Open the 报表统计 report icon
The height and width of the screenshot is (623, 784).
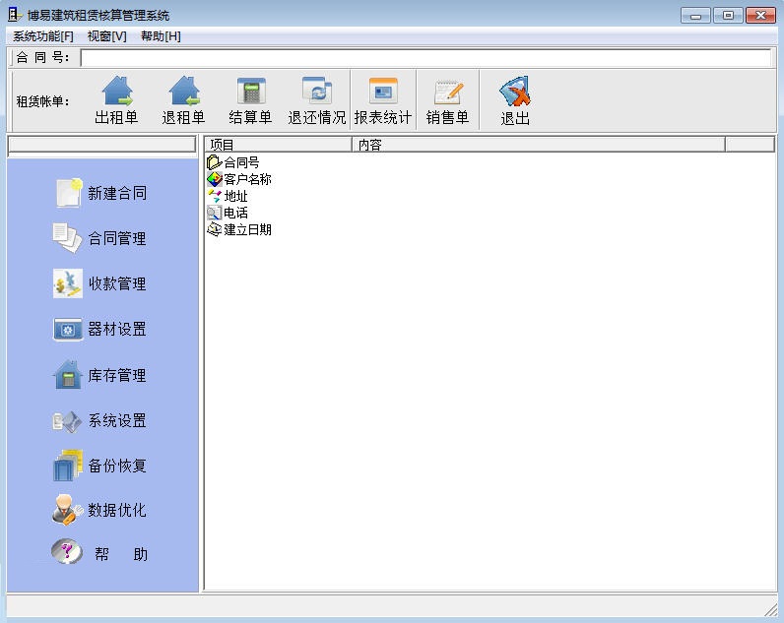(x=383, y=91)
